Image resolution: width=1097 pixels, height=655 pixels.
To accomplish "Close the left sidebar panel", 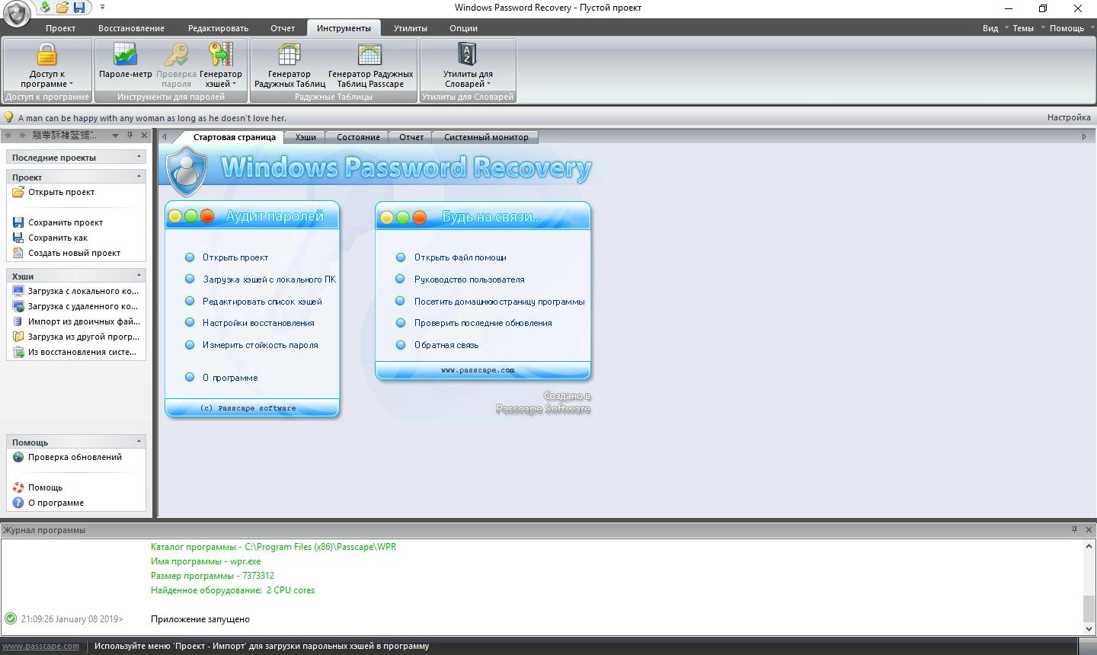I will click(x=144, y=136).
